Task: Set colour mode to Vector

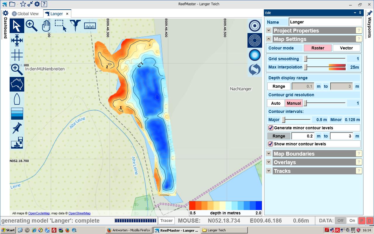Action: pyautogui.click(x=346, y=48)
